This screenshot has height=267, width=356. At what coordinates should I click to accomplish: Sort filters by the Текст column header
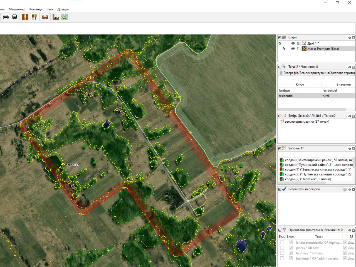click(x=319, y=236)
